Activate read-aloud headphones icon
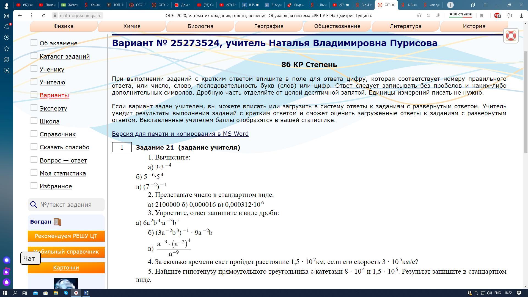528x297 pixels. [x=419, y=16]
